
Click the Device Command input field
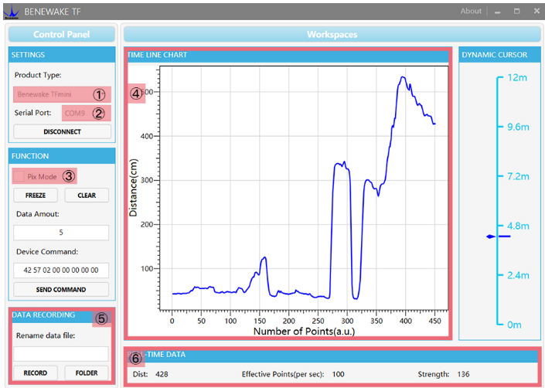click(x=61, y=270)
